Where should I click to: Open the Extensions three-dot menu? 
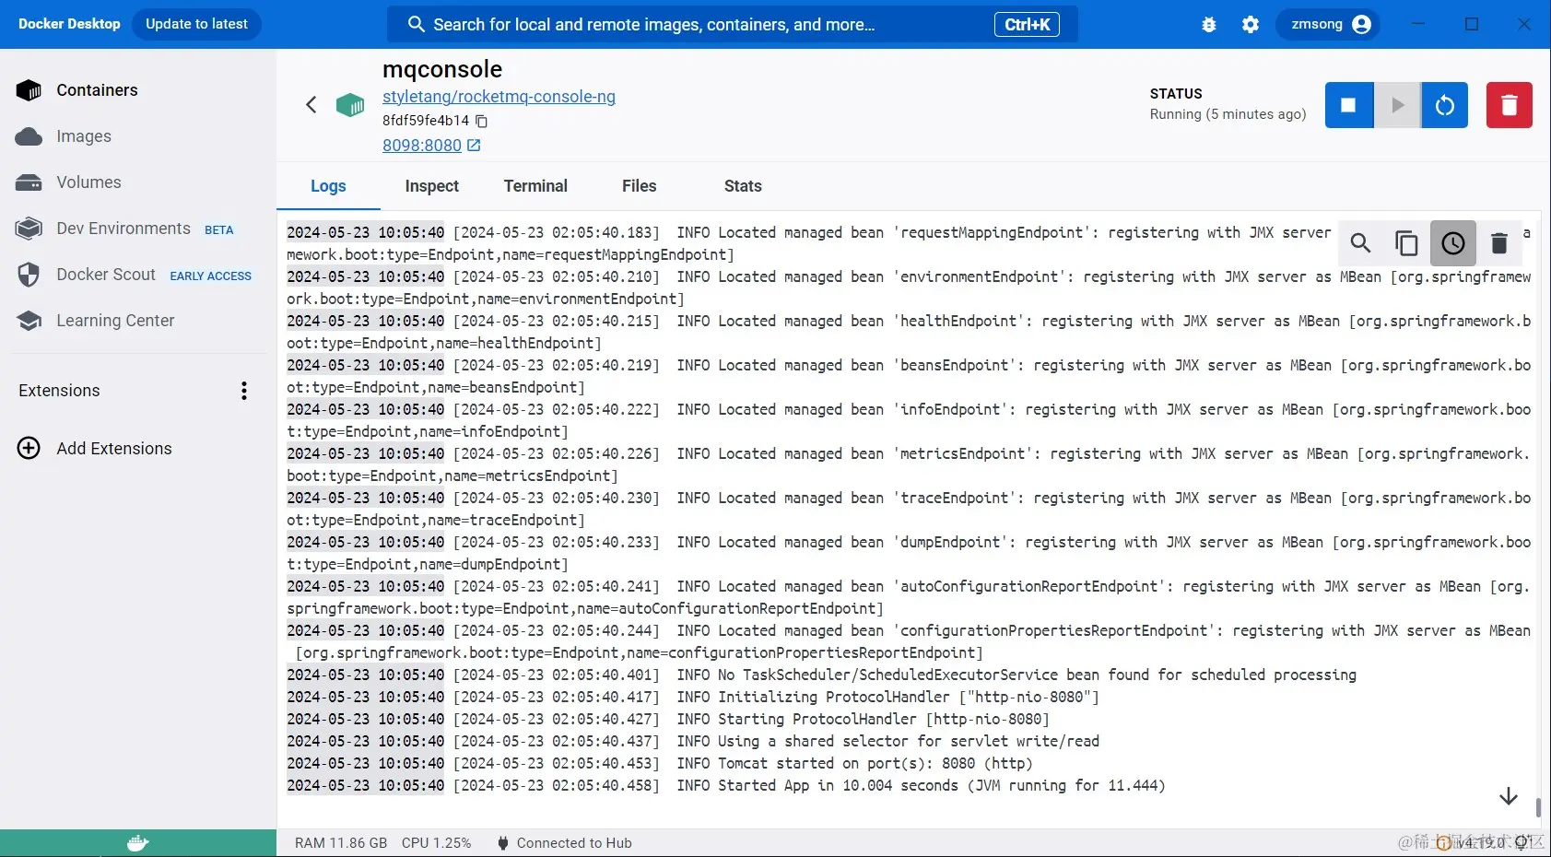click(x=244, y=391)
